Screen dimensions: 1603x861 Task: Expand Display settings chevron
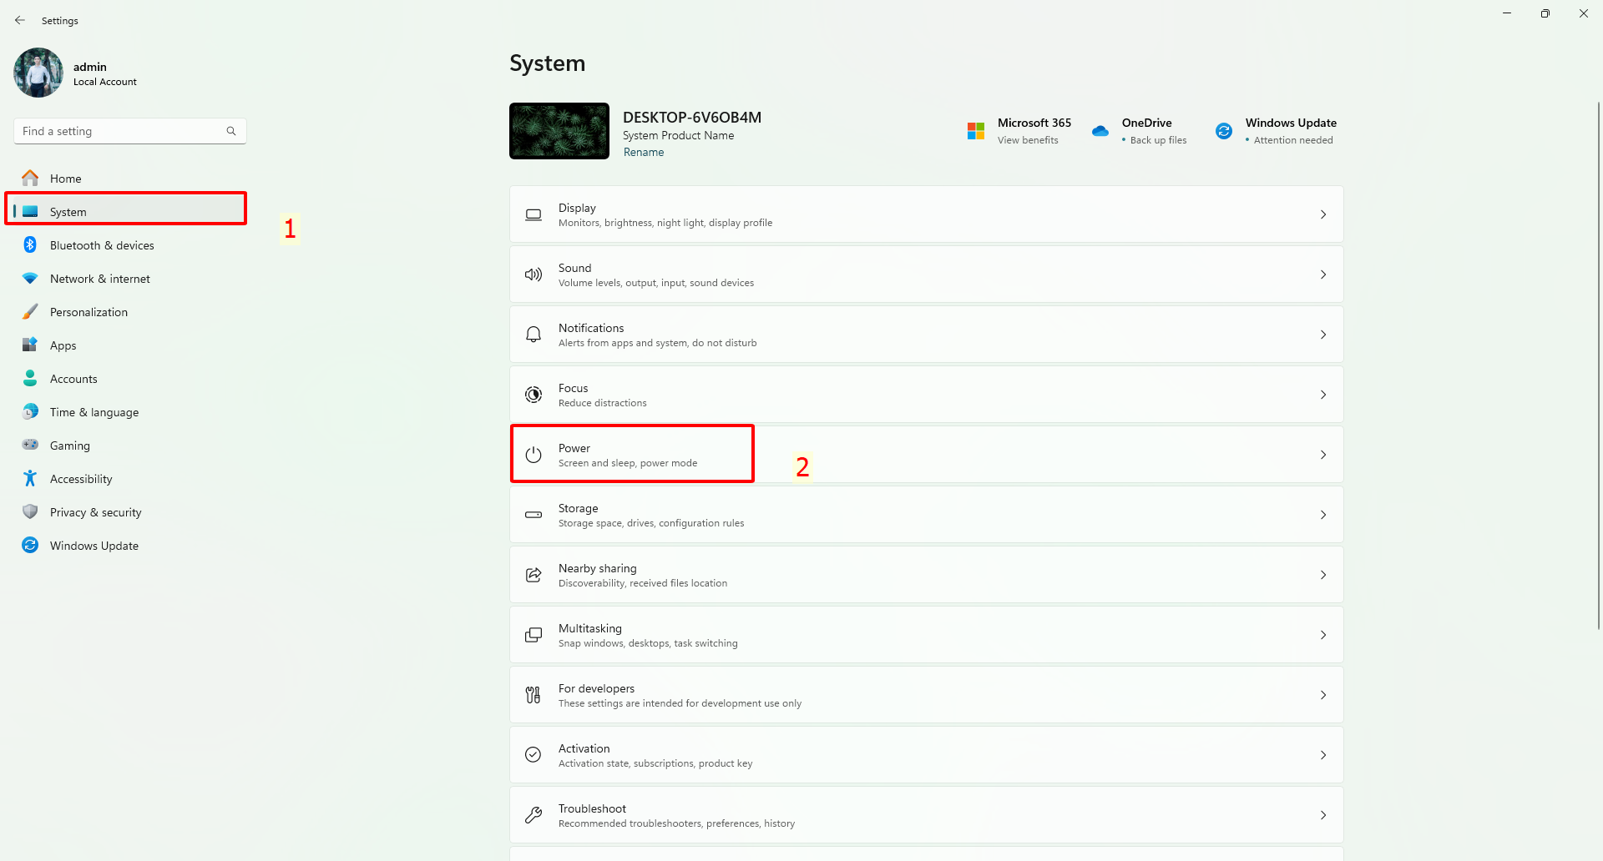(1323, 214)
